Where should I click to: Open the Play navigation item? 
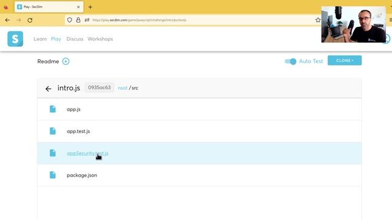56,39
